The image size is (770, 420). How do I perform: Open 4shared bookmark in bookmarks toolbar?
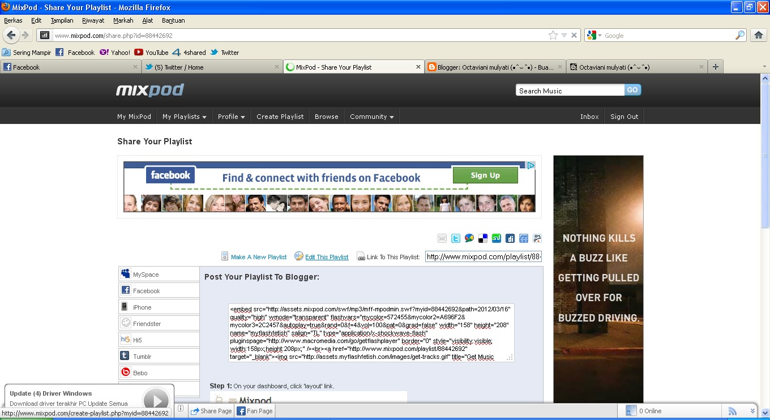pos(189,52)
